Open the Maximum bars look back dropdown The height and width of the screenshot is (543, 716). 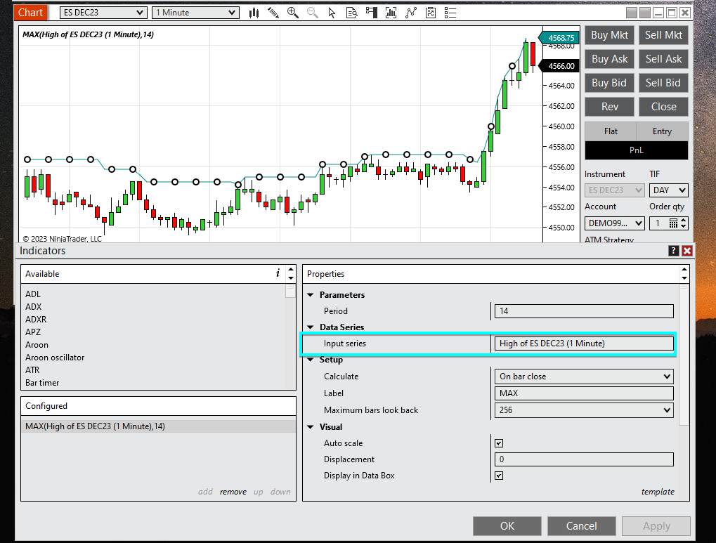(584, 410)
